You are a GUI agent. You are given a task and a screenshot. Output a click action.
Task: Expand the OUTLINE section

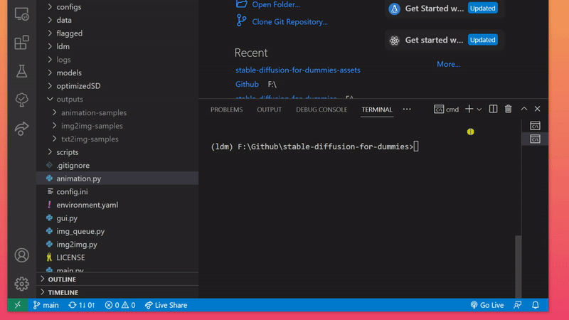point(117,279)
